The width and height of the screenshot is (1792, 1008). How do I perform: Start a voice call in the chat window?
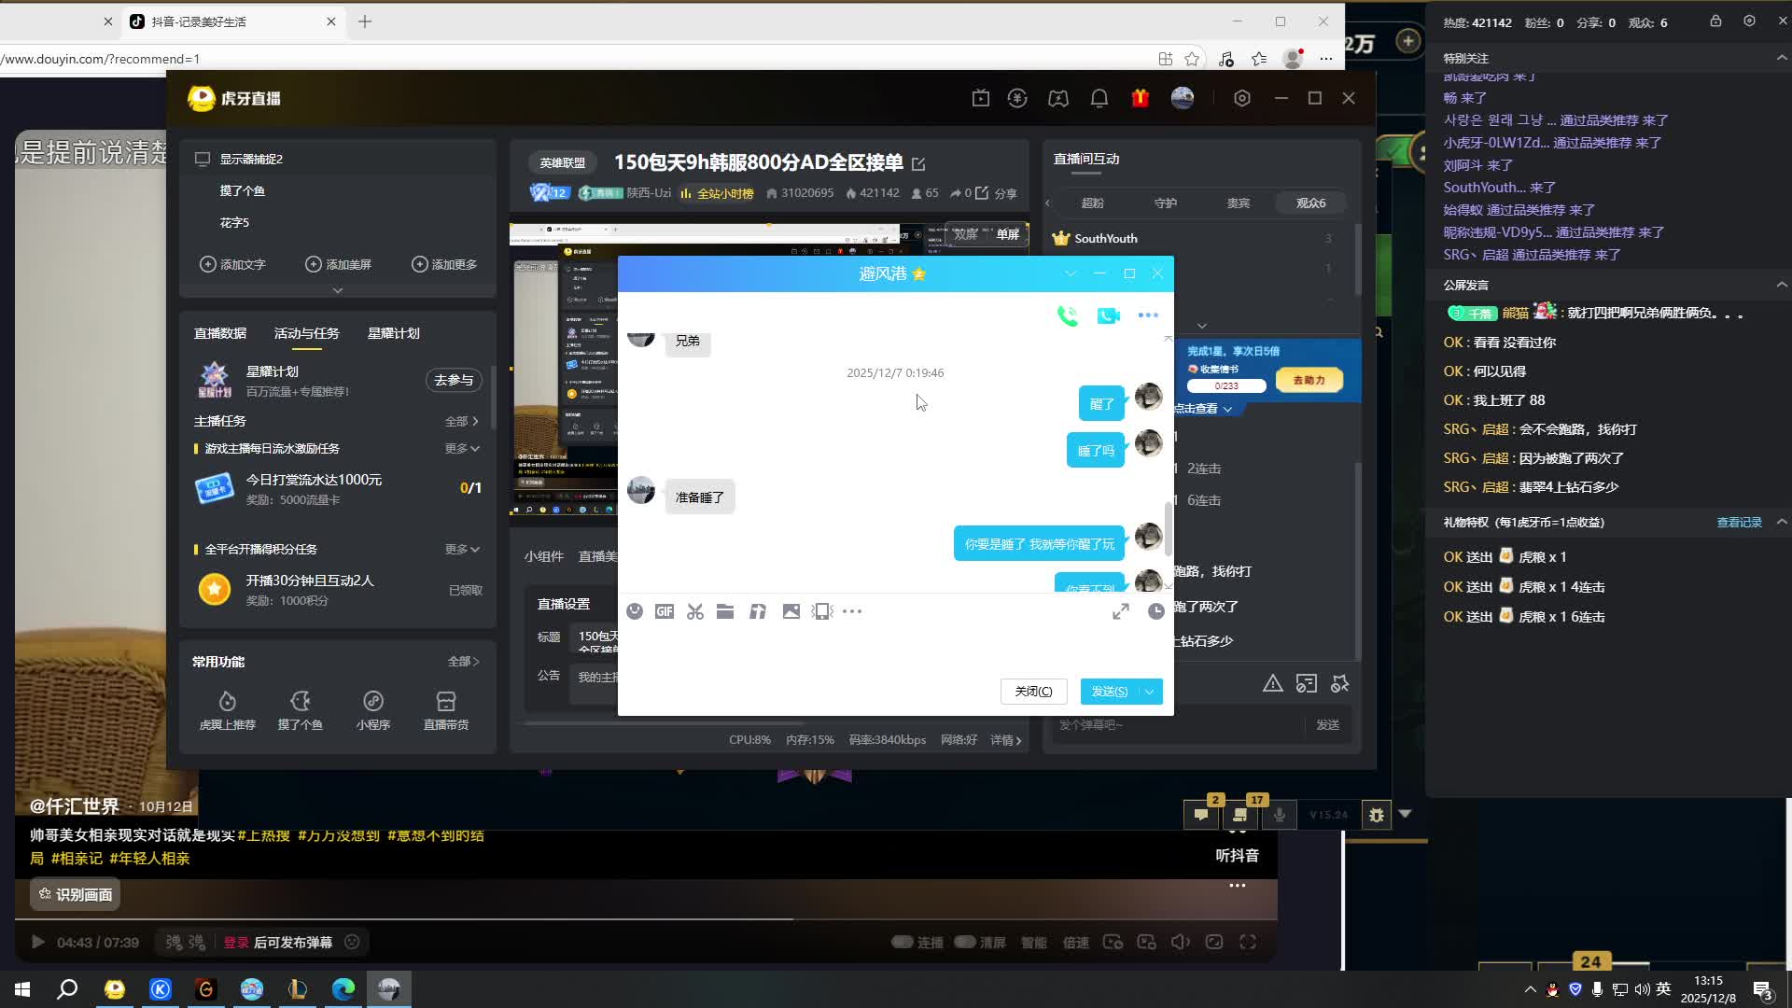(x=1068, y=315)
